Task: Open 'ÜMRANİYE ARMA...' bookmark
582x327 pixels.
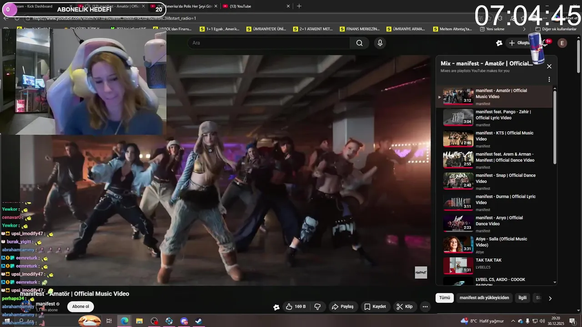Action: coord(406,29)
